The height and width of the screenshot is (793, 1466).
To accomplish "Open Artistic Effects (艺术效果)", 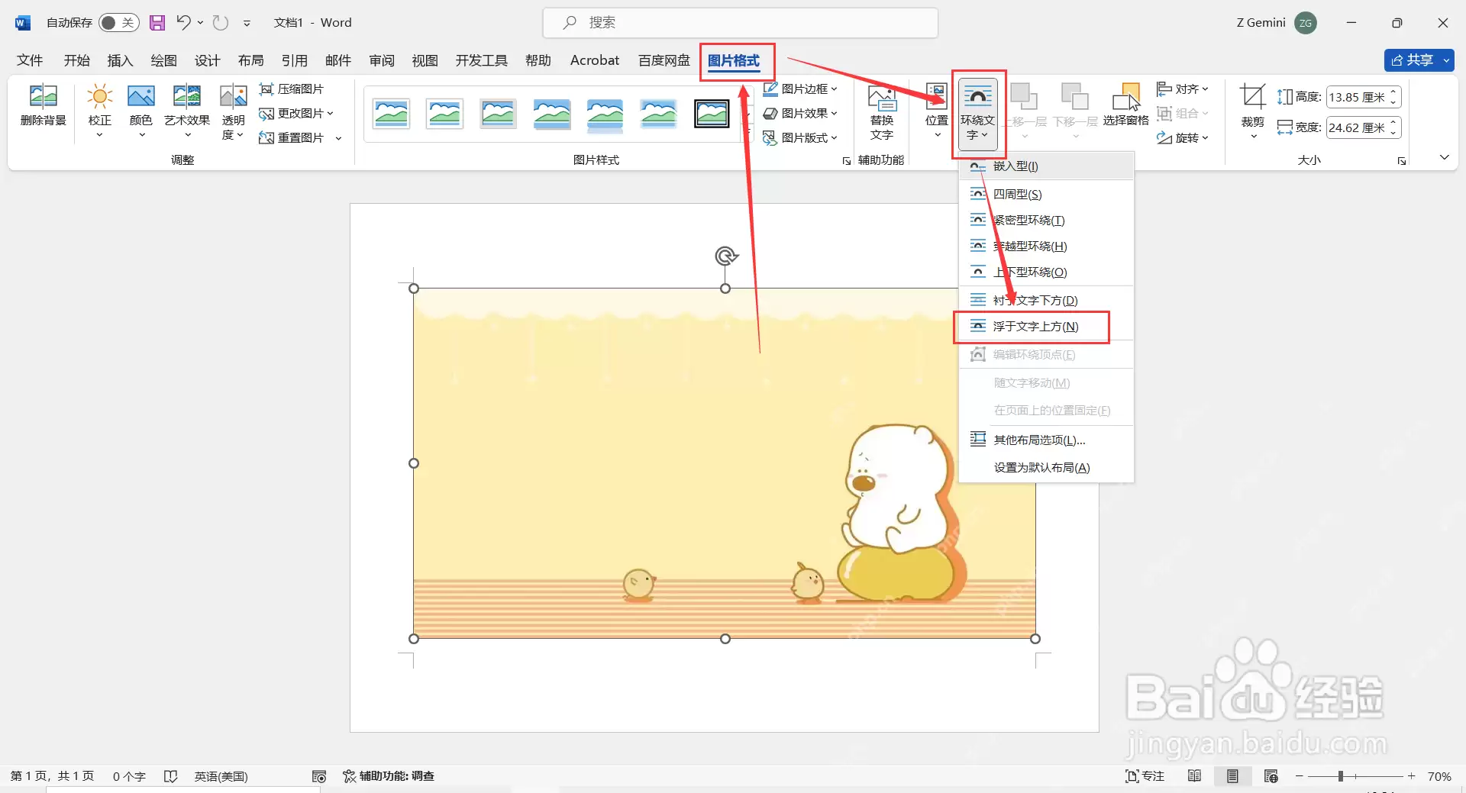I will pyautogui.click(x=187, y=111).
